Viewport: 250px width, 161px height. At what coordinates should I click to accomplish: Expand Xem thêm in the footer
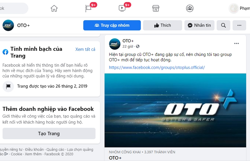pos(33,154)
